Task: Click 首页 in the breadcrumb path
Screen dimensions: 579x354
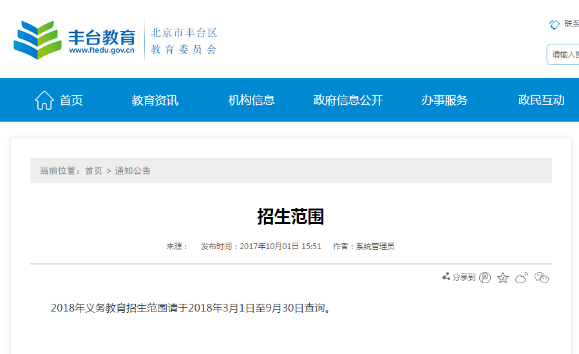Action: pyautogui.click(x=93, y=171)
